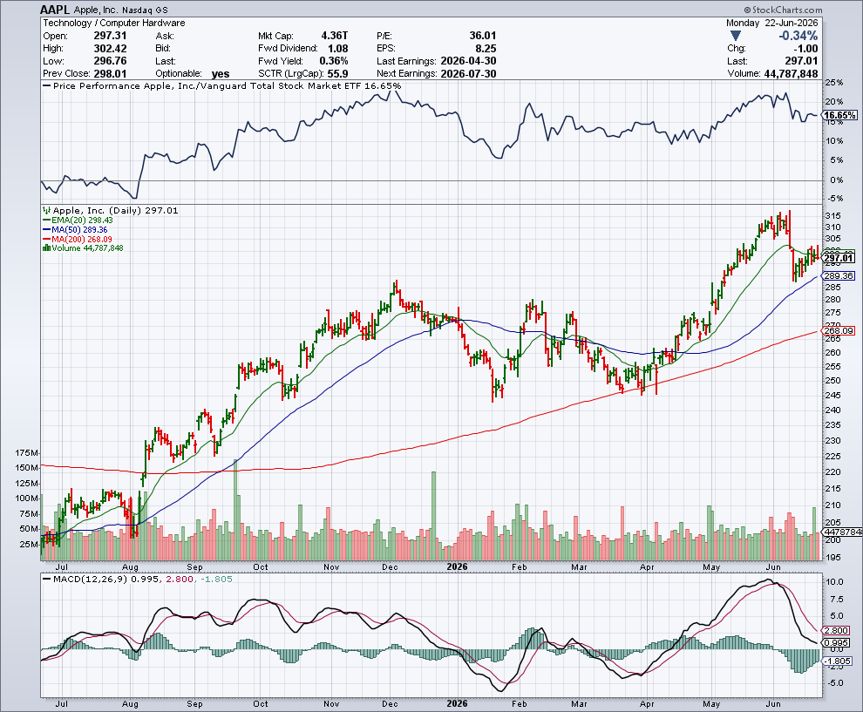Screen dimensions: 863x712
Task: Click the 10.0 MACD axis label
Action: [834, 581]
